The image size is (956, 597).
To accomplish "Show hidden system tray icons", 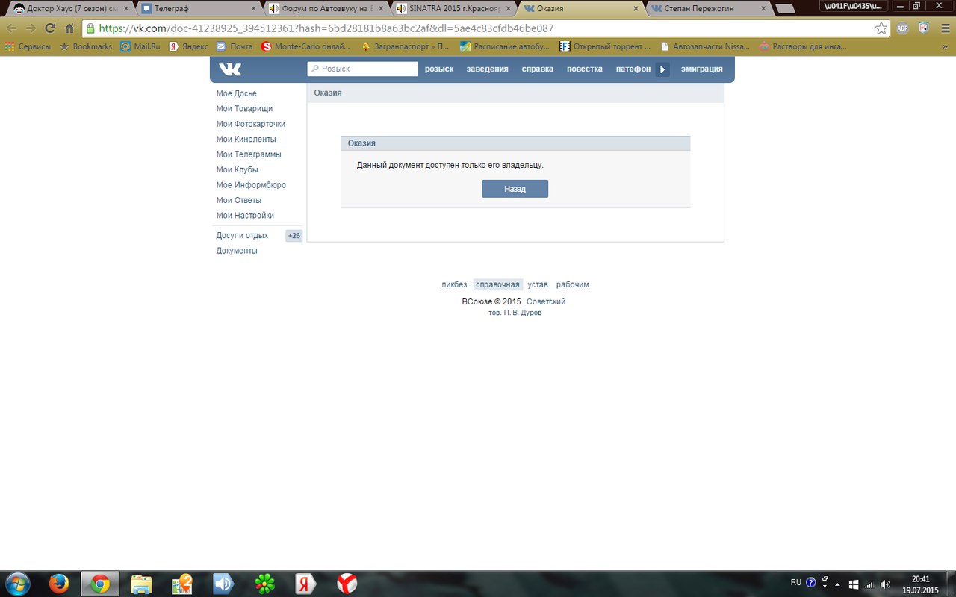I will 838,584.
